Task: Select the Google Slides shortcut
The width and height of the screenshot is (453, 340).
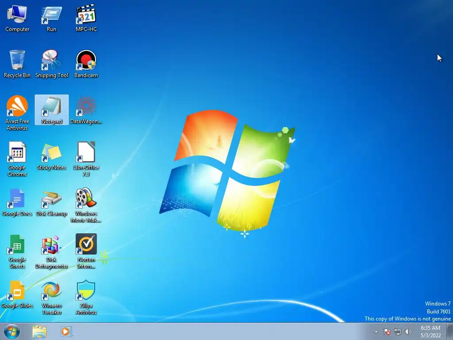Action: [17, 294]
